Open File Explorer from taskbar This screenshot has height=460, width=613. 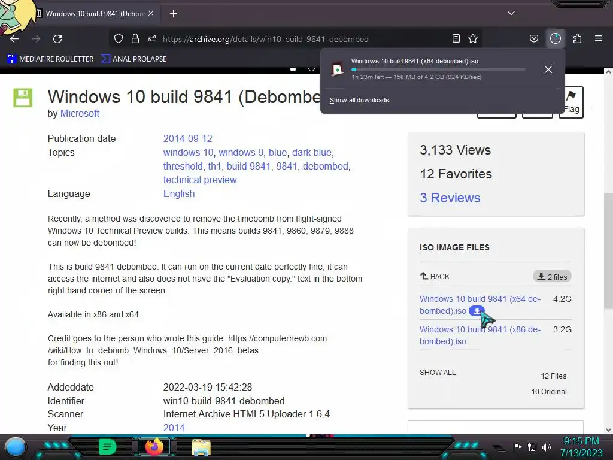click(x=201, y=447)
